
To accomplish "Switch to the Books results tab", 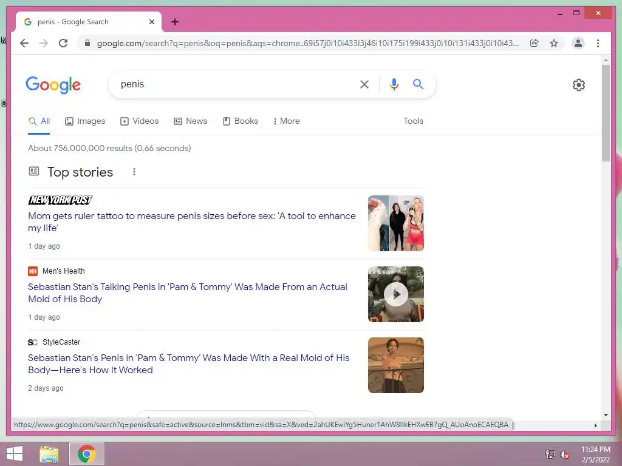I will coord(240,121).
